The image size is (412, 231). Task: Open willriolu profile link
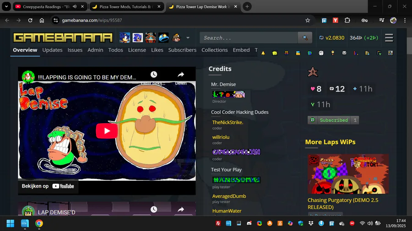tap(221, 137)
